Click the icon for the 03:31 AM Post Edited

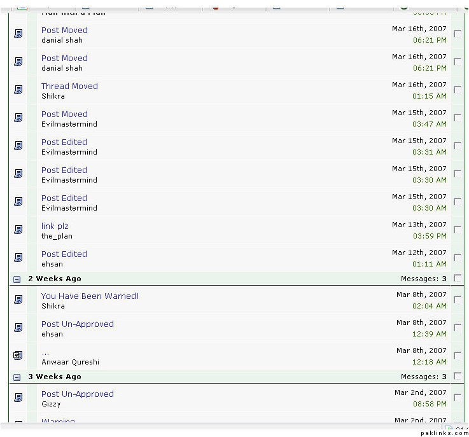[x=18, y=146]
